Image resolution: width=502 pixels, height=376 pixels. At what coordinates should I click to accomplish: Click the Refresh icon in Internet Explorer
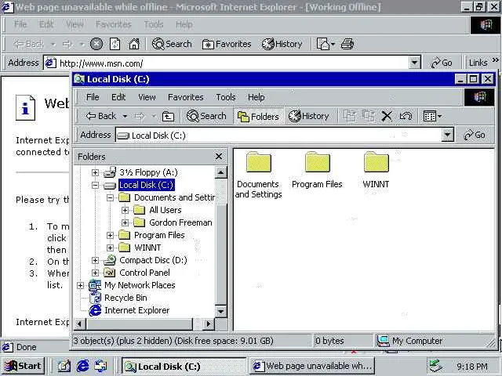pos(115,44)
